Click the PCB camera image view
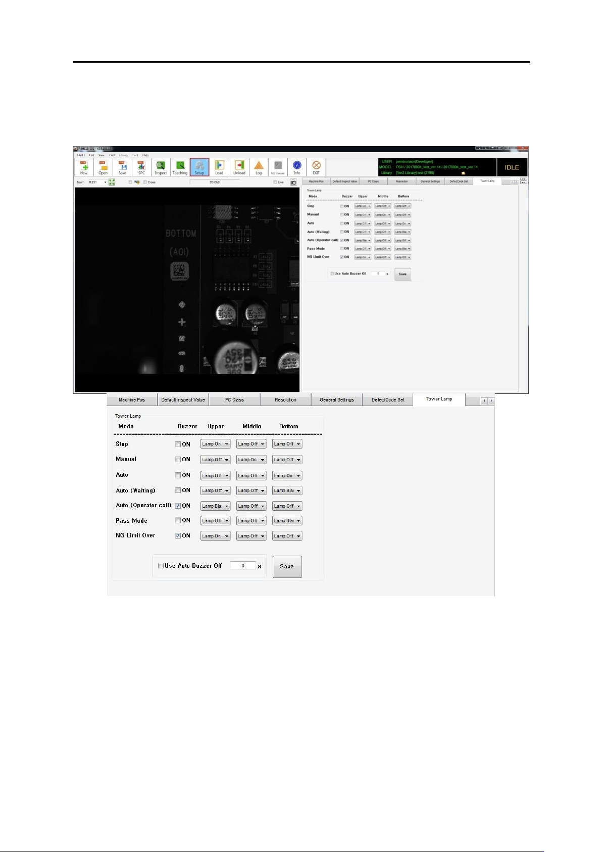The width and height of the screenshot is (602, 852). (x=187, y=289)
